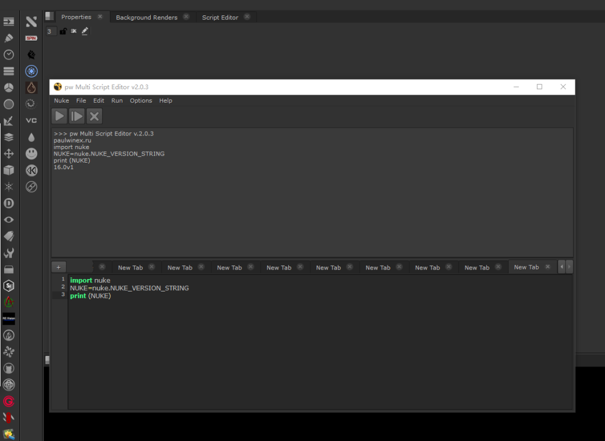Screen dimensions: 605x441
Task: Open the Run menu in script editor
Action: pos(117,100)
